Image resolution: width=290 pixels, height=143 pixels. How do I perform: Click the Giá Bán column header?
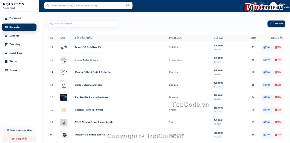pyautogui.click(x=219, y=38)
